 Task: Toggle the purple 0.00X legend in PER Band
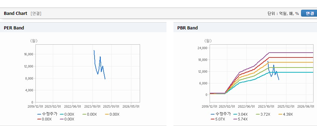pos(67,119)
